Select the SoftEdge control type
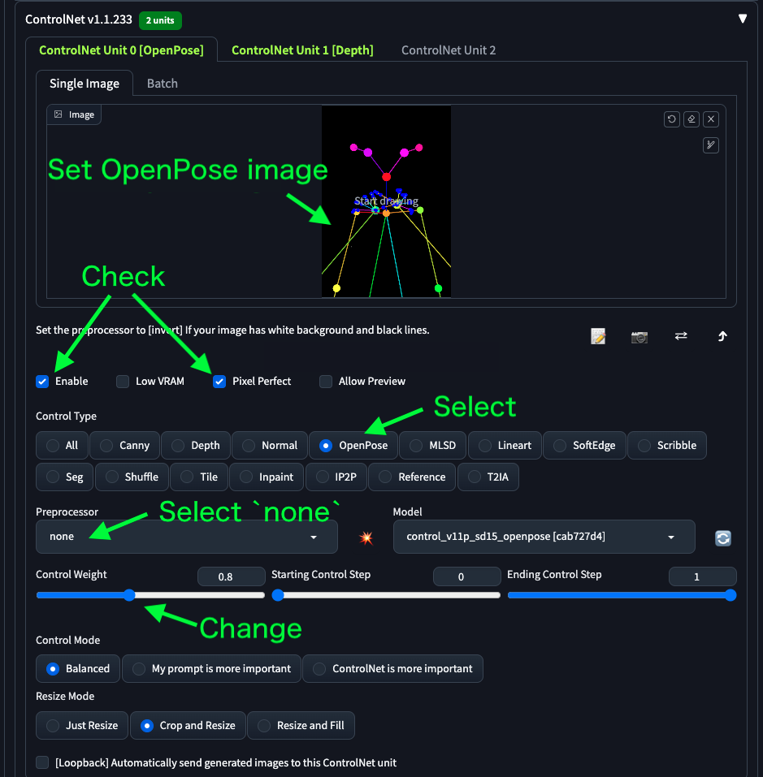This screenshot has width=763, height=777. (x=584, y=446)
